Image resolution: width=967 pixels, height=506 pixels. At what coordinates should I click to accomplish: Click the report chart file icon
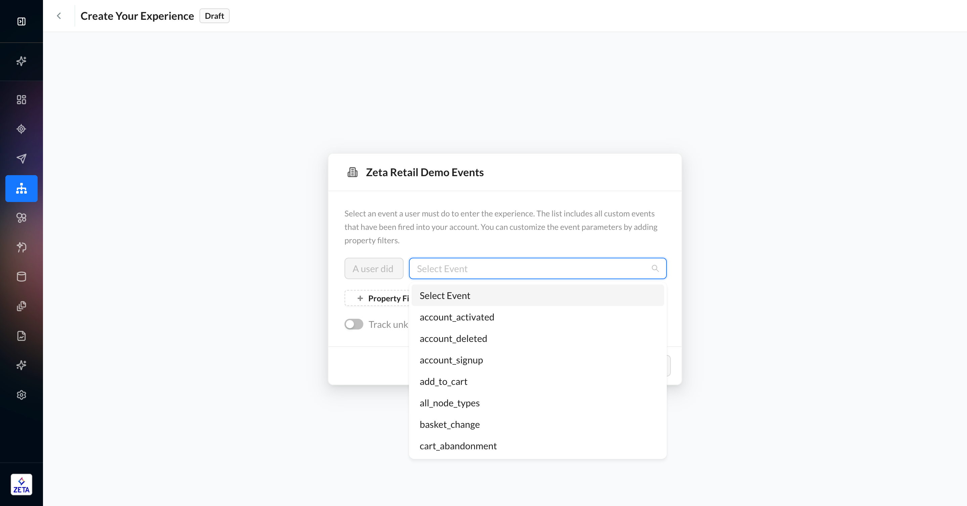(21, 336)
